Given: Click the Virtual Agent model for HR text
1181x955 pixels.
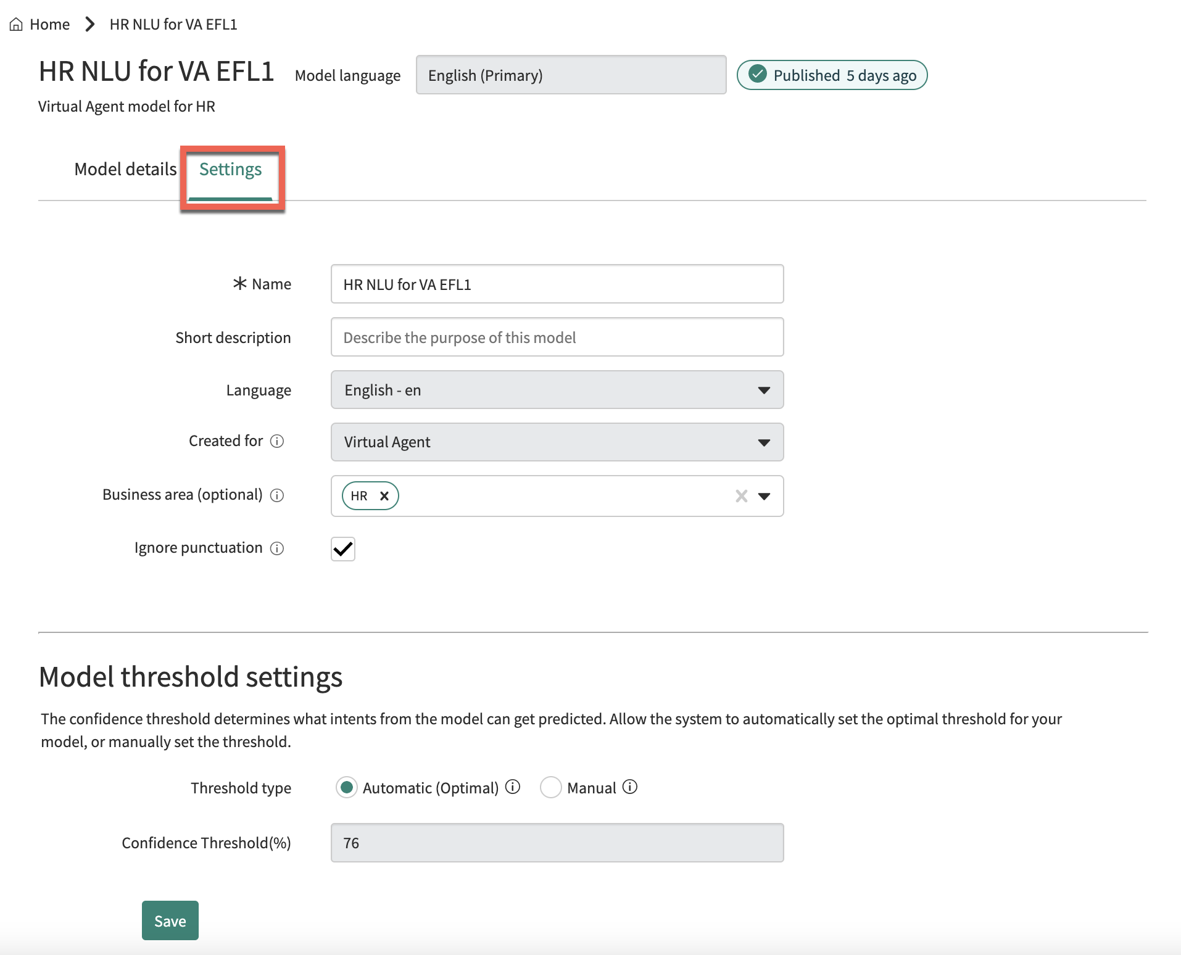Looking at the screenshot, I should [127, 107].
